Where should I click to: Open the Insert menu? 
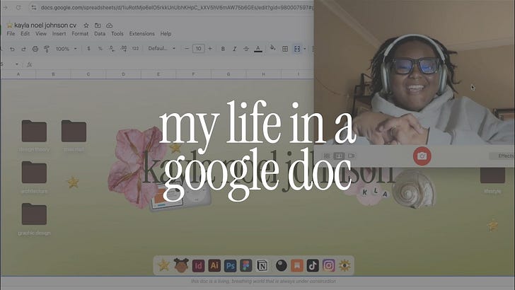point(59,33)
